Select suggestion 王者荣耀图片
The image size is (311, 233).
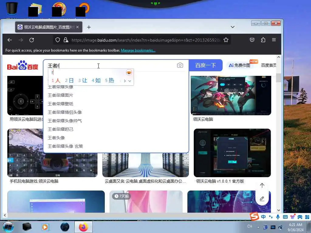coord(60,95)
